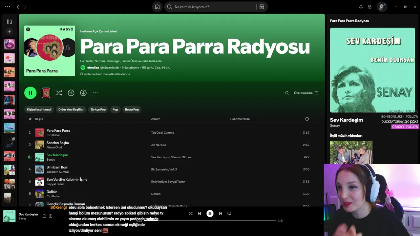Open the artist 'Yasemin Kumral'
Image resolution: width=420 pixels, height=236 pixels.
(57, 172)
